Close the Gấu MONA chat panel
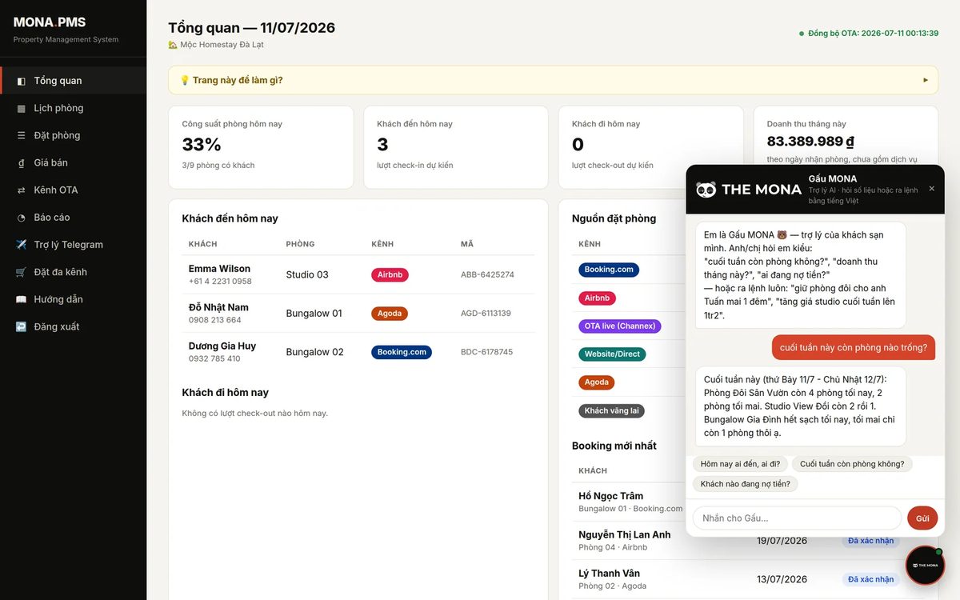Viewport: 960px width, 600px height. [x=931, y=189]
